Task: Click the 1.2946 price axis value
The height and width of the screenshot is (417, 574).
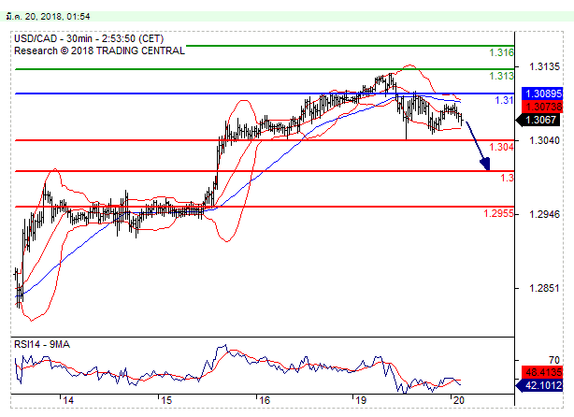Action: (x=544, y=214)
